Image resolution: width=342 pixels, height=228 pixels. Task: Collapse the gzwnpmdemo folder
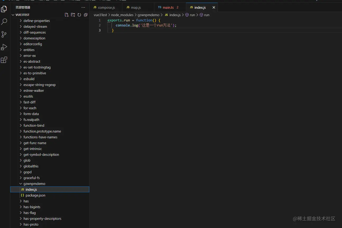coord(50,184)
